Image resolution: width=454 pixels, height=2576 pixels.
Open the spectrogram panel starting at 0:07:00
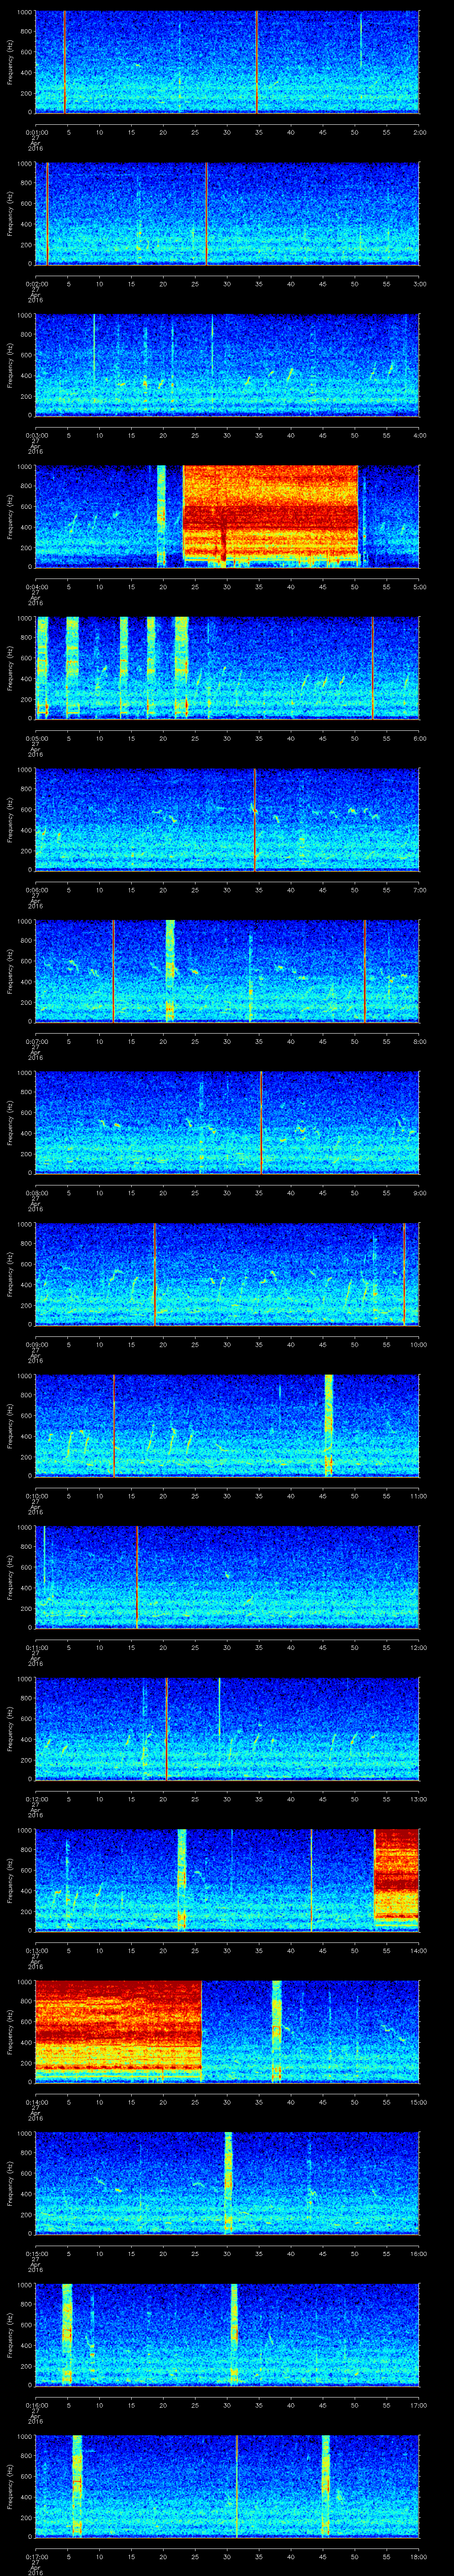click(227, 971)
